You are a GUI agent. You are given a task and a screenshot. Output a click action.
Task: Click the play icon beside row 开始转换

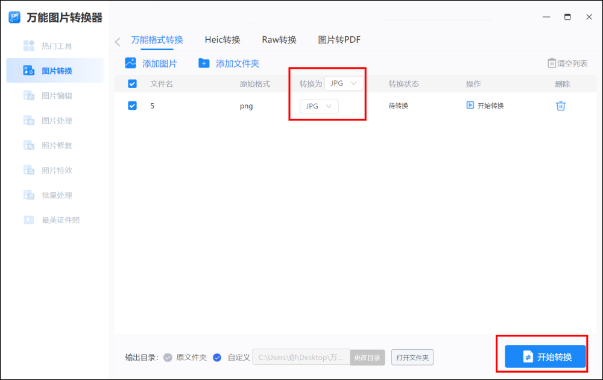pyautogui.click(x=470, y=106)
